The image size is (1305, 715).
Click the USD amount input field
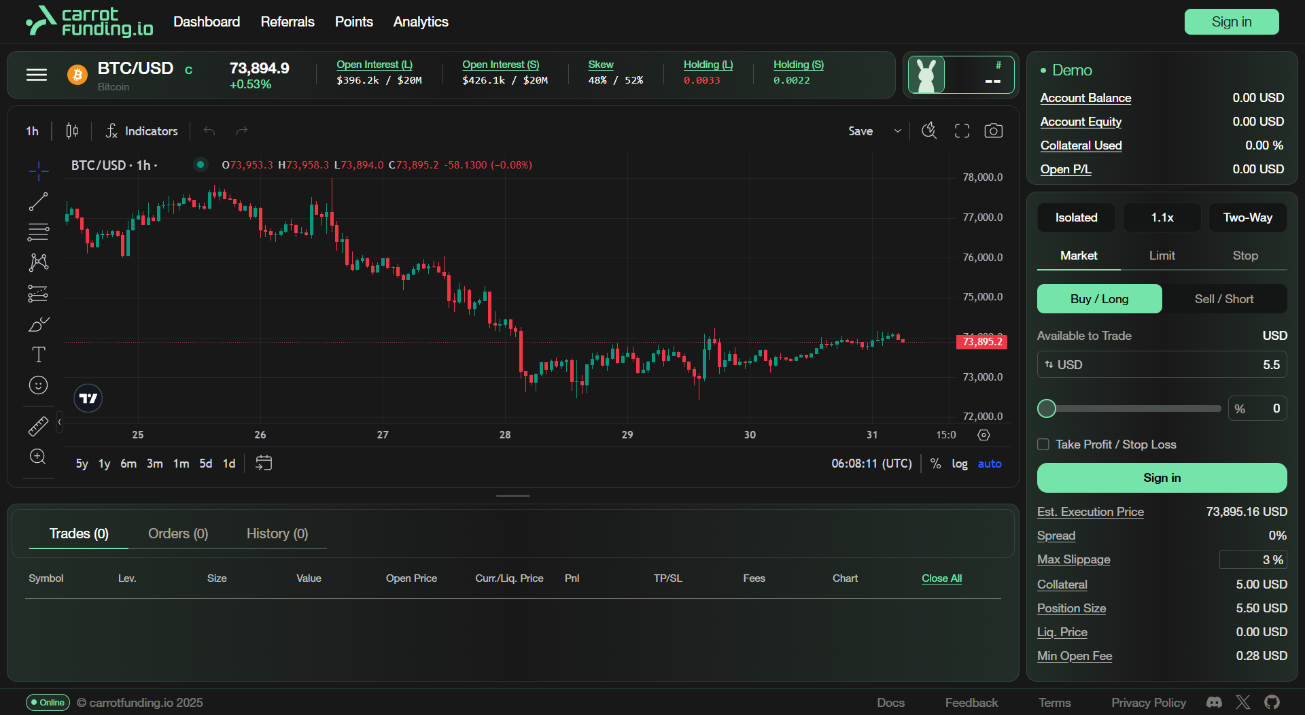(1162, 365)
